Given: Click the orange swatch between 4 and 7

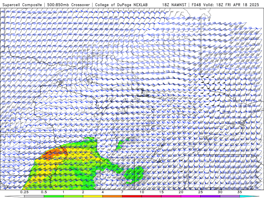Looking at the screenshot, I should [112, 196].
